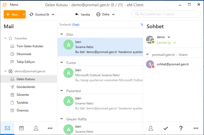Viewport: 204px width, 135px height.
Task: Click the Kontrol Et refresh button
Action: [x=39, y=15]
